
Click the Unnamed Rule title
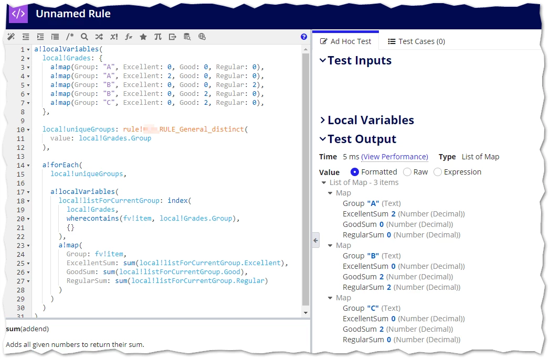73,14
